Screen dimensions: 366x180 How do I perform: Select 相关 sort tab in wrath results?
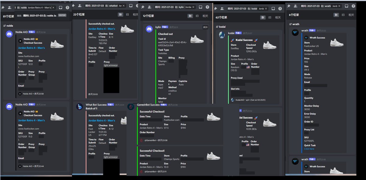click(x=351, y=15)
